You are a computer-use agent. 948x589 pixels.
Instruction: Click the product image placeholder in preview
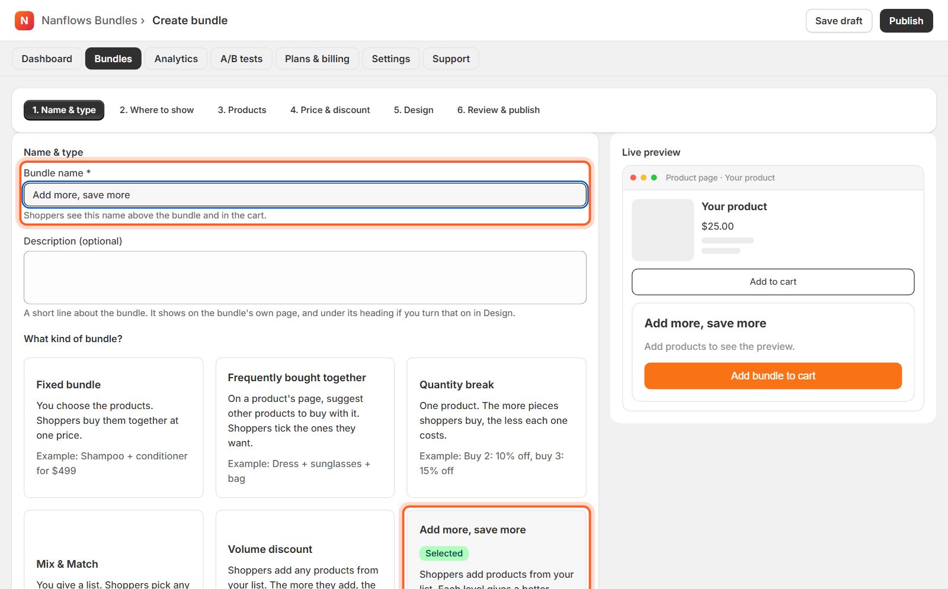pos(662,230)
